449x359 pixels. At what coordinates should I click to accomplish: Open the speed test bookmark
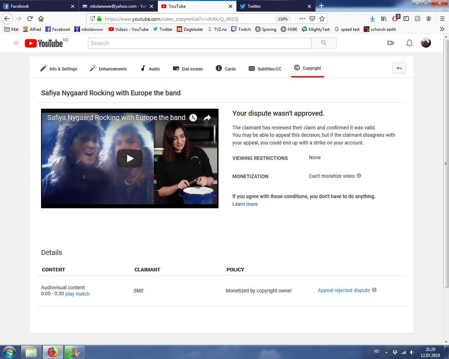coord(347,29)
